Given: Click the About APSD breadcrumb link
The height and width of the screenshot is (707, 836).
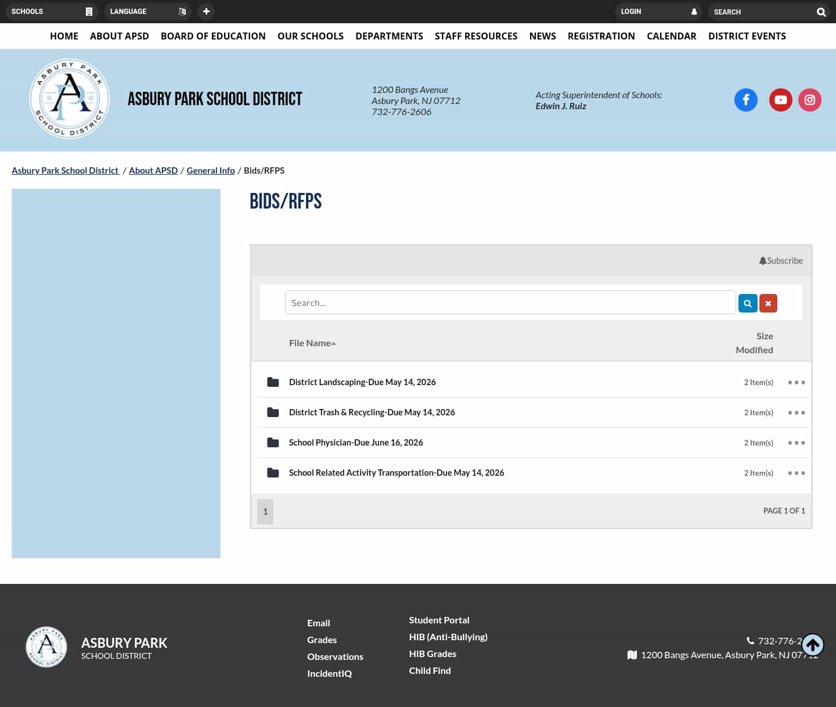Looking at the screenshot, I should point(153,170).
